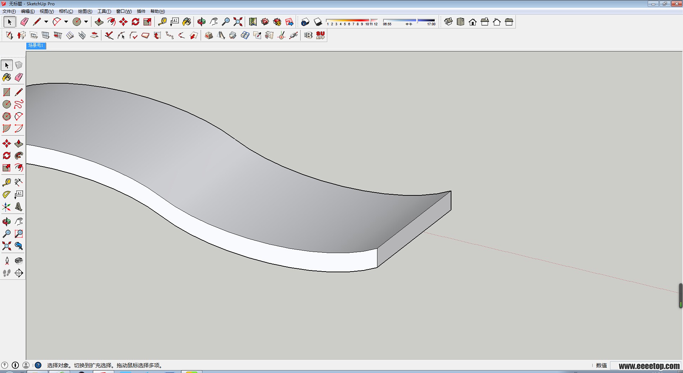This screenshot has height=373, width=683.
Task: Pick the Rectangle tool in the left toolset
Action: click(7, 92)
